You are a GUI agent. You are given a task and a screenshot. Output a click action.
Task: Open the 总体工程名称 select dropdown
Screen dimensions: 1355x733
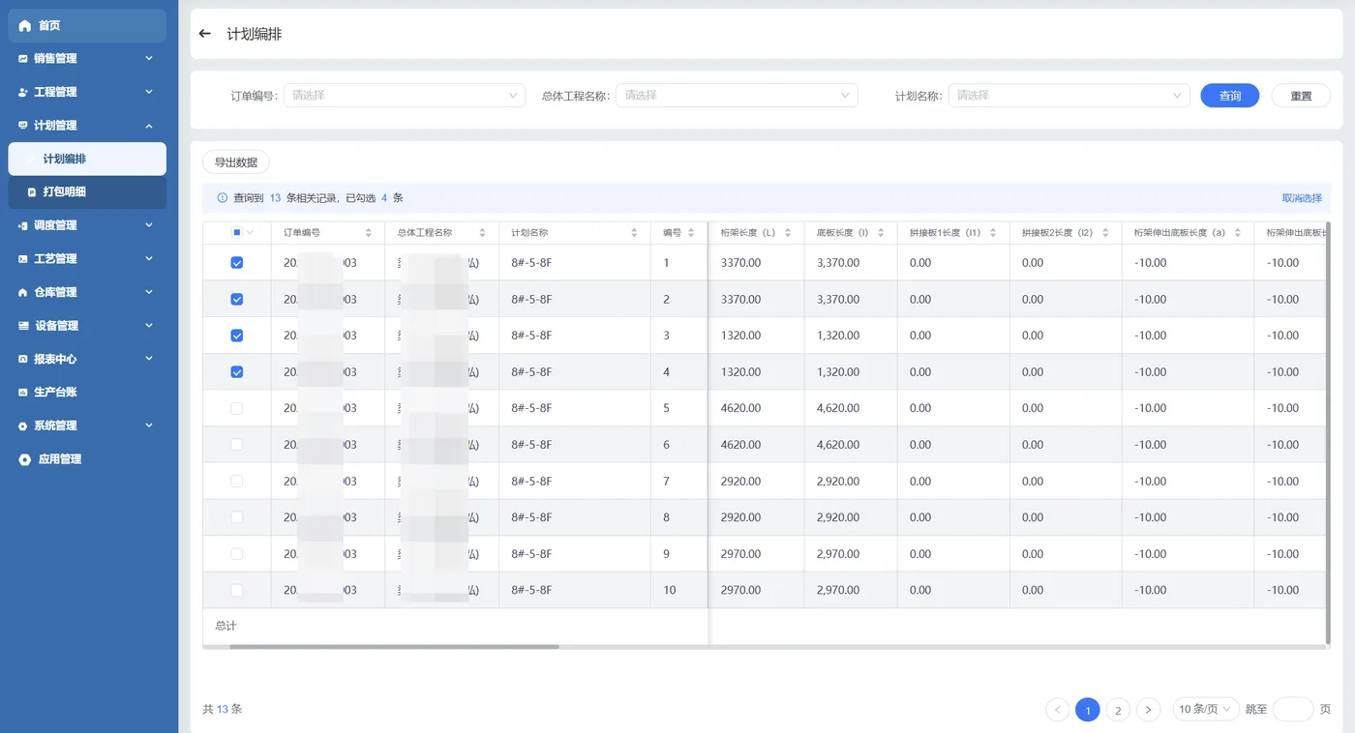pyautogui.click(x=737, y=96)
